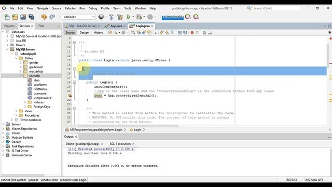Open the <default> configuration dropdown
Image resolution: width=332 pixels, height=187 pixels.
(x=78, y=17)
